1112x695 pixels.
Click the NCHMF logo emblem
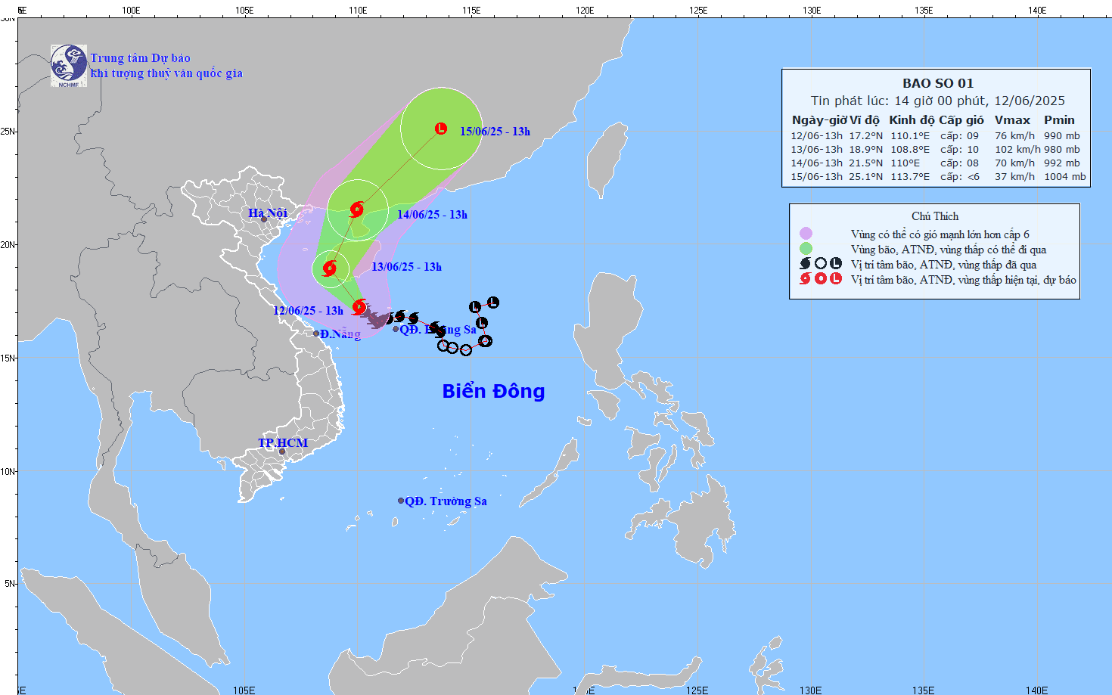click(69, 66)
